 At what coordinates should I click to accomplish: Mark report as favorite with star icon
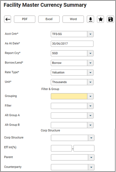coord(100,19)
